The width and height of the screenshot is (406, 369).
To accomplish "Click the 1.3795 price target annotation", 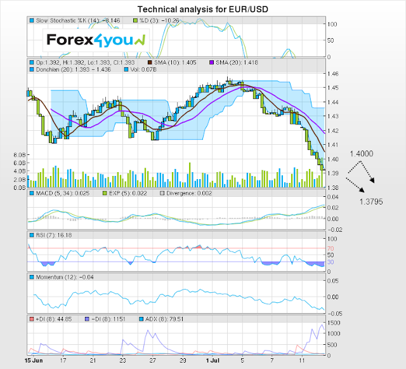I will [x=371, y=201].
